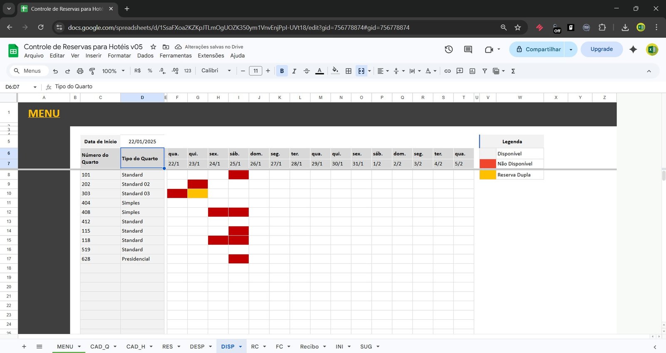Open the filter views dropdown
Viewport: 666px width, 353px height.
[x=499, y=71]
